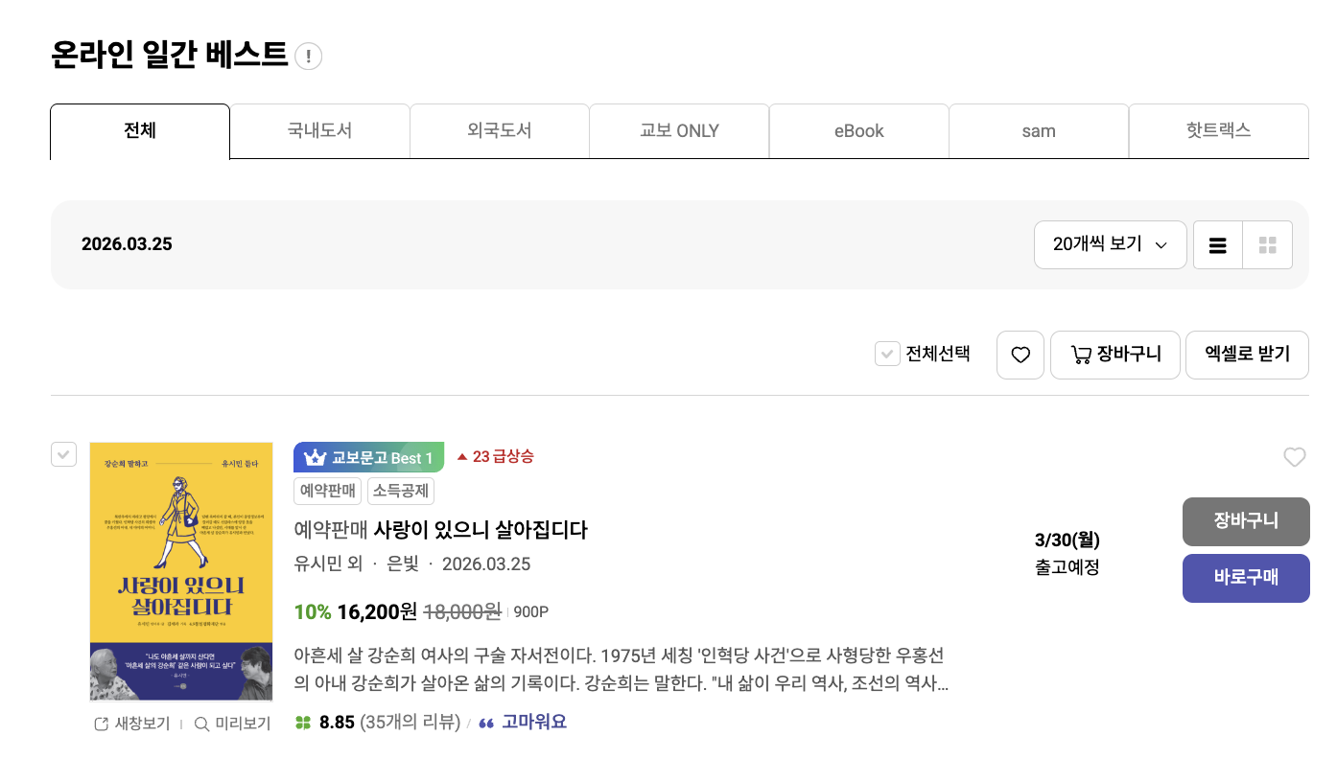The height and width of the screenshot is (782, 1337).
Task: Toggle the 전체선택 checkbox
Action: (x=887, y=355)
